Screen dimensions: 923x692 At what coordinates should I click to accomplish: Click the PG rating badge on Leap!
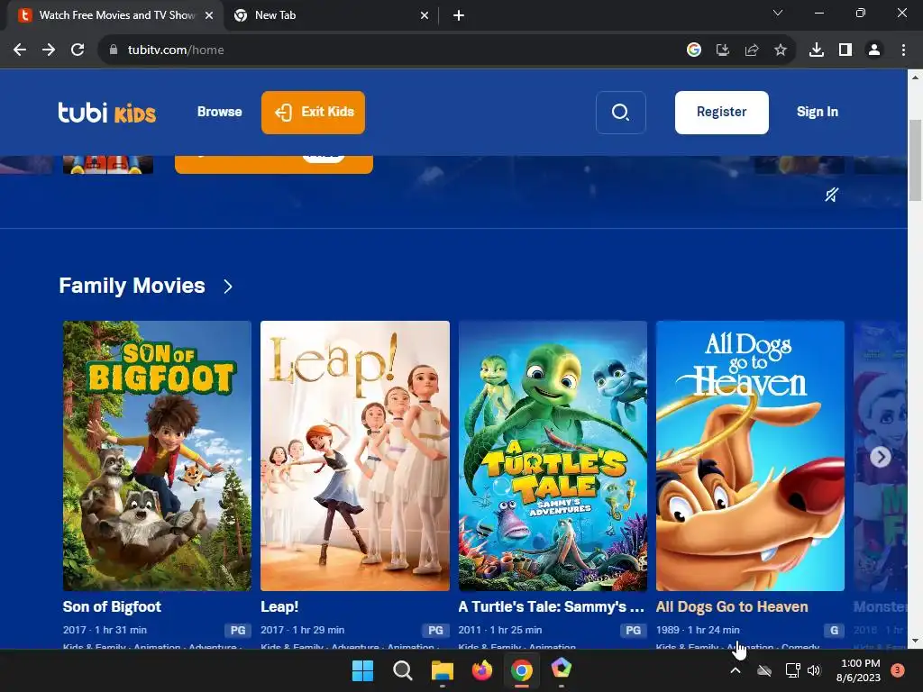pyautogui.click(x=435, y=630)
